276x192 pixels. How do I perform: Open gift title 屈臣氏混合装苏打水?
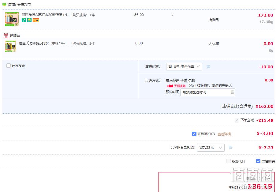(43, 43)
